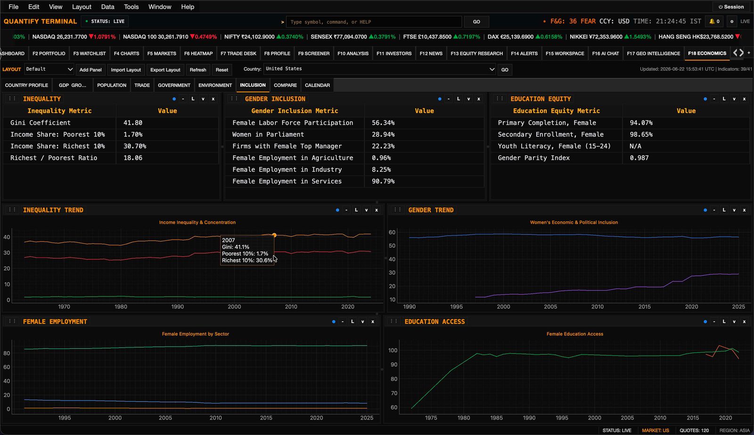Image resolution: width=754 pixels, height=435 pixels.
Task: Grab the Inequality Trend panel drag handle
Action: point(12,210)
